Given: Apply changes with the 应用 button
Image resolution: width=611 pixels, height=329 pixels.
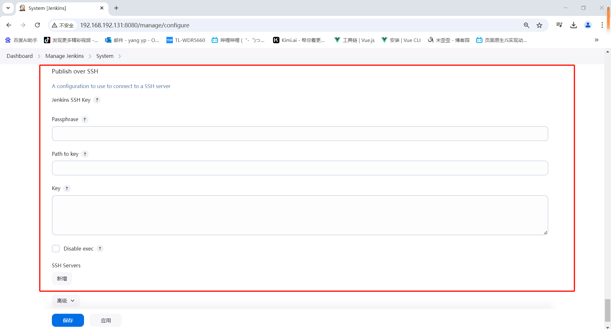Looking at the screenshot, I should click(x=106, y=320).
